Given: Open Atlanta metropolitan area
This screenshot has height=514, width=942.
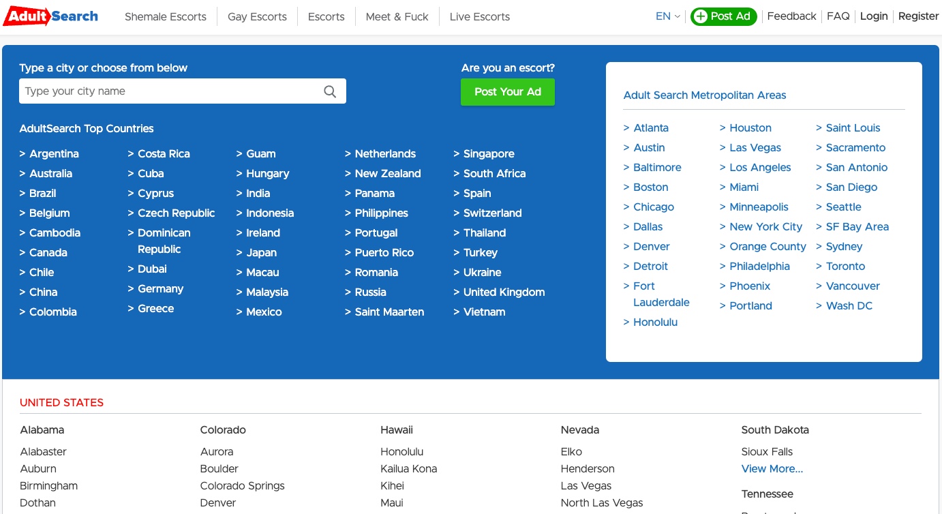Looking at the screenshot, I should point(651,128).
